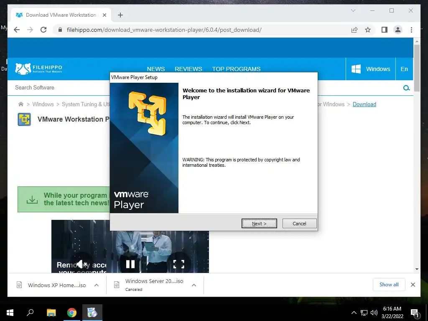Viewport: 428px width, 321px height.
Task: Open taskbar search
Action: (x=30, y=313)
